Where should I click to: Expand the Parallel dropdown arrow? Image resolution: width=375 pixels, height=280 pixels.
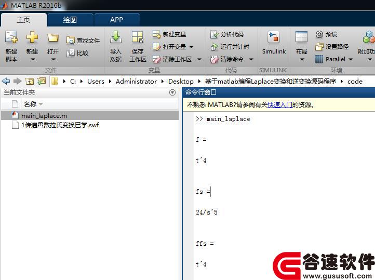(x=351, y=59)
